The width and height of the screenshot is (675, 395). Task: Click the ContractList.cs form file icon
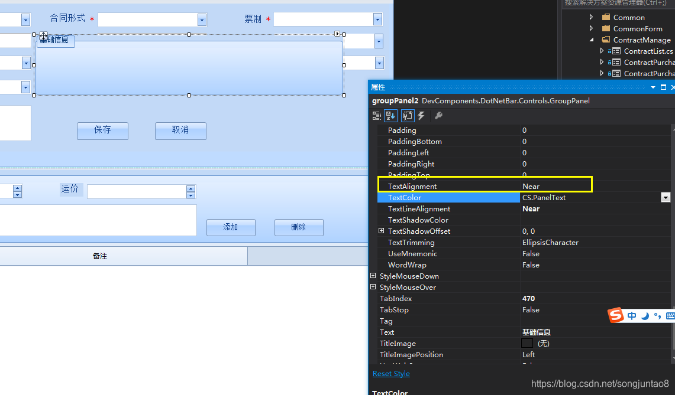pos(616,51)
